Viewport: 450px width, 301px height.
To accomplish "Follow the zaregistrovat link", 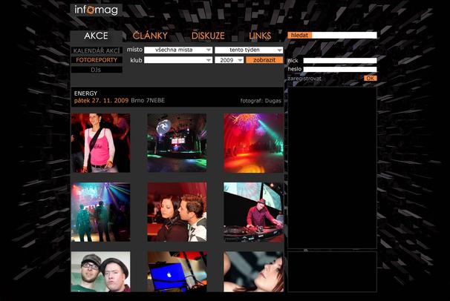I will [306, 78].
